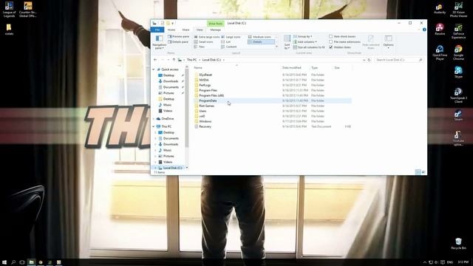
Task: Refresh the Local Disk (C:) address bar
Action: click(x=369, y=60)
